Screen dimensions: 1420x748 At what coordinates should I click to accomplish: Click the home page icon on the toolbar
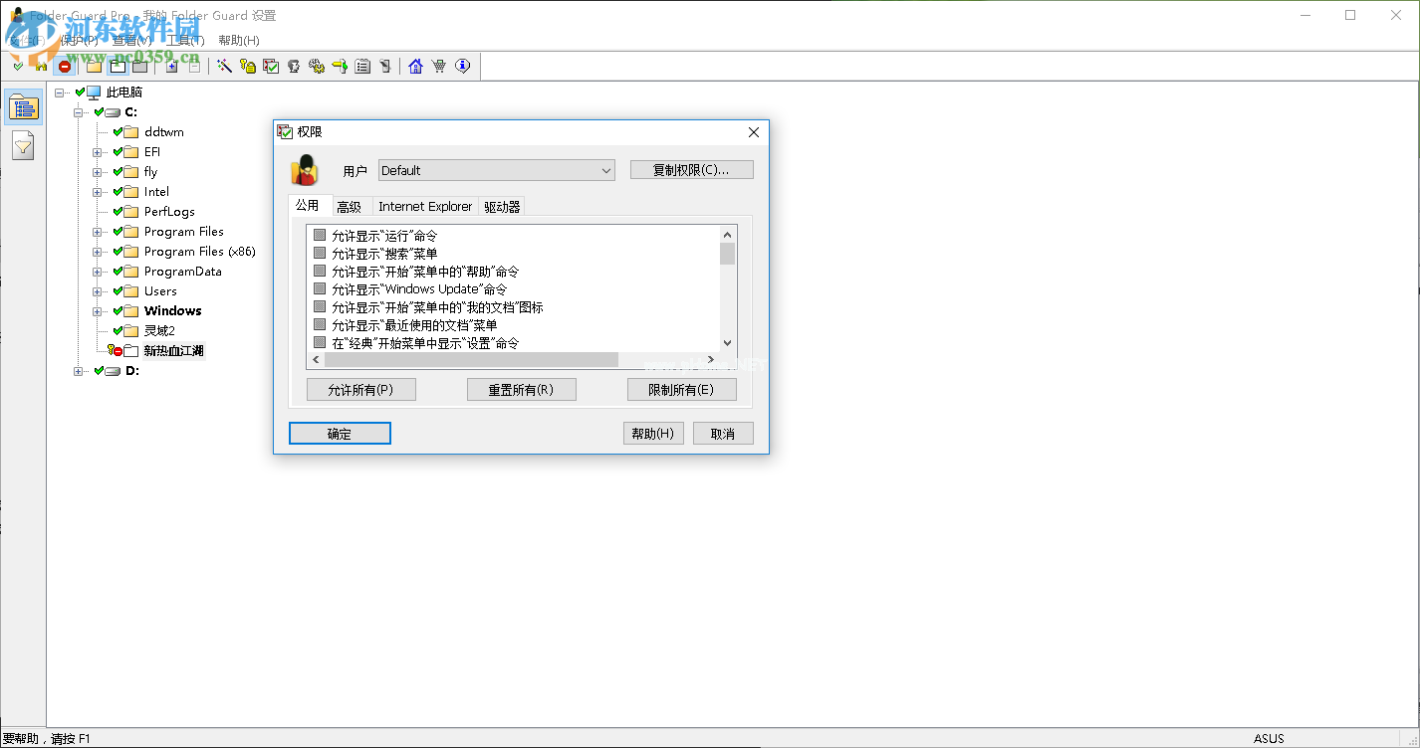415,67
